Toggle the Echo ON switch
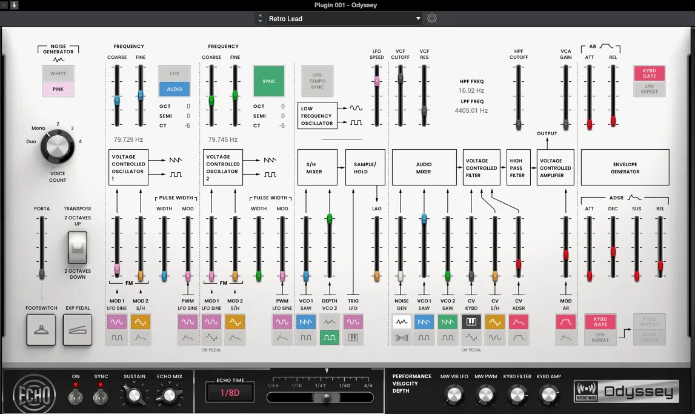Image resolution: width=695 pixels, height=414 pixels. (76, 396)
